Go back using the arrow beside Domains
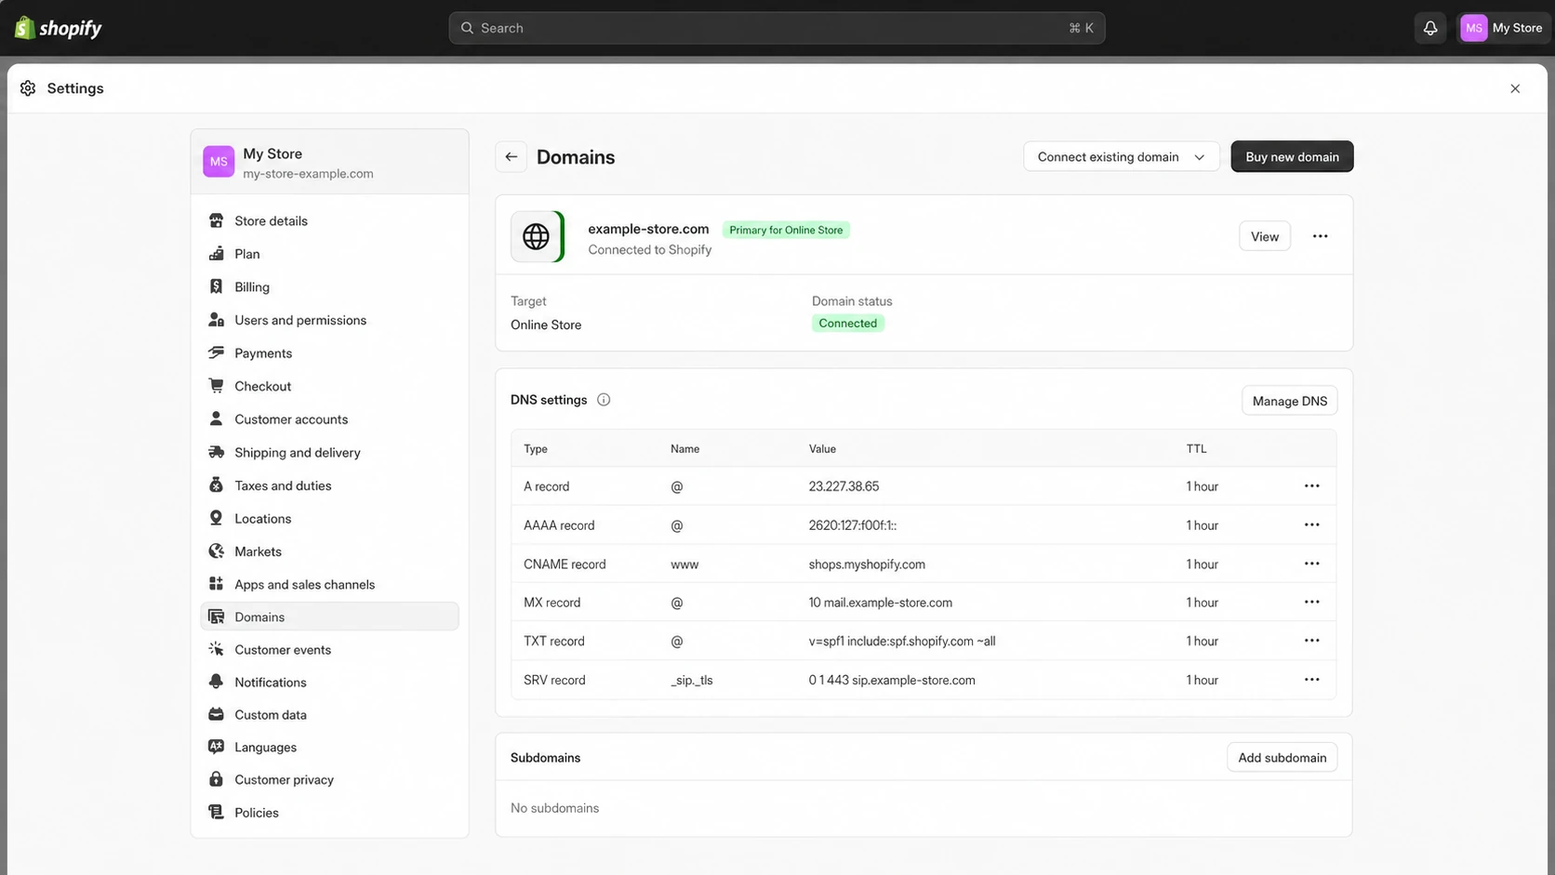The width and height of the screenshot is (1555, 875). [x=511, y=156]
